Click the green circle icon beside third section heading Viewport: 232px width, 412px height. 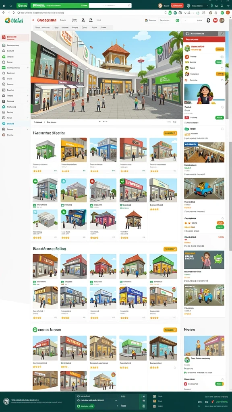[x=35, y=330]
